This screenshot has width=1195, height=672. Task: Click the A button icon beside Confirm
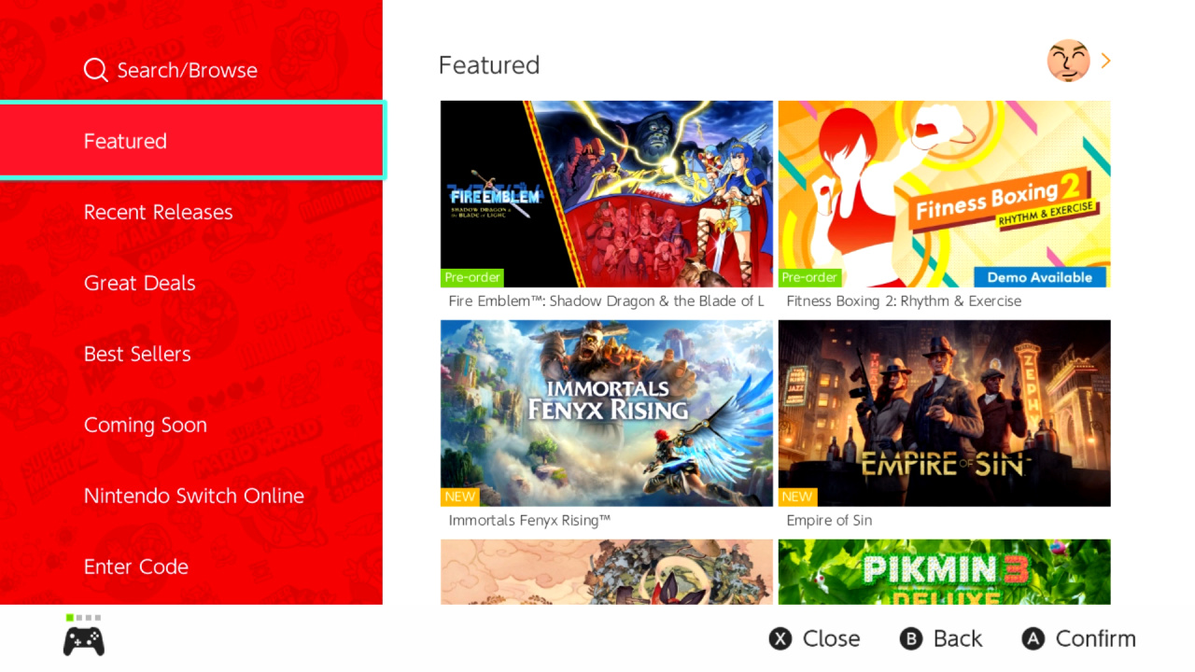(x=1033, y=638)
